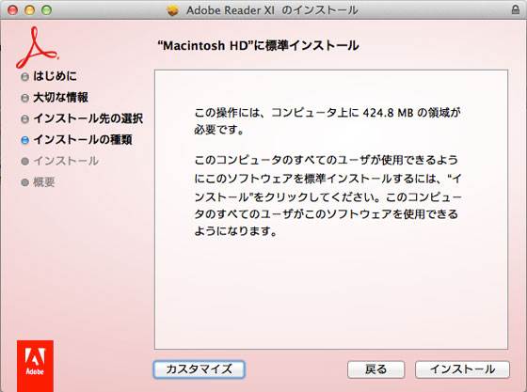Click the blue bullet beside インストールの種類
This screenshot has width=527, height=392.
click(24, 140)
